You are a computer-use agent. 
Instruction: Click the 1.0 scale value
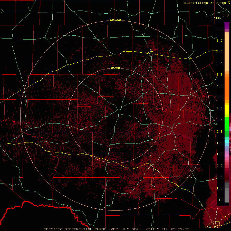(219, 154)
